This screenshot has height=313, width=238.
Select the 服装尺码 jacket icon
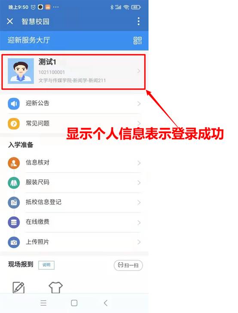coord(14,182)
